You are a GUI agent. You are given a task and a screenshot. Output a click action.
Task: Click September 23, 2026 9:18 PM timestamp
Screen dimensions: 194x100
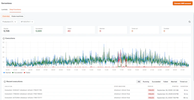168,94
